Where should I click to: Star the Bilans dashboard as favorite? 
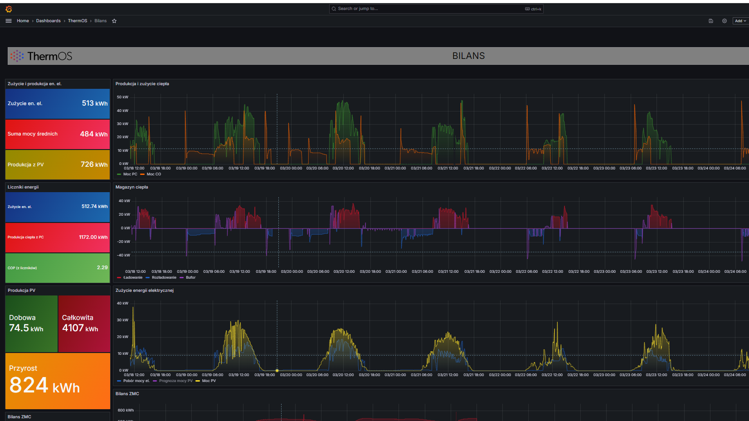(114, 21)
